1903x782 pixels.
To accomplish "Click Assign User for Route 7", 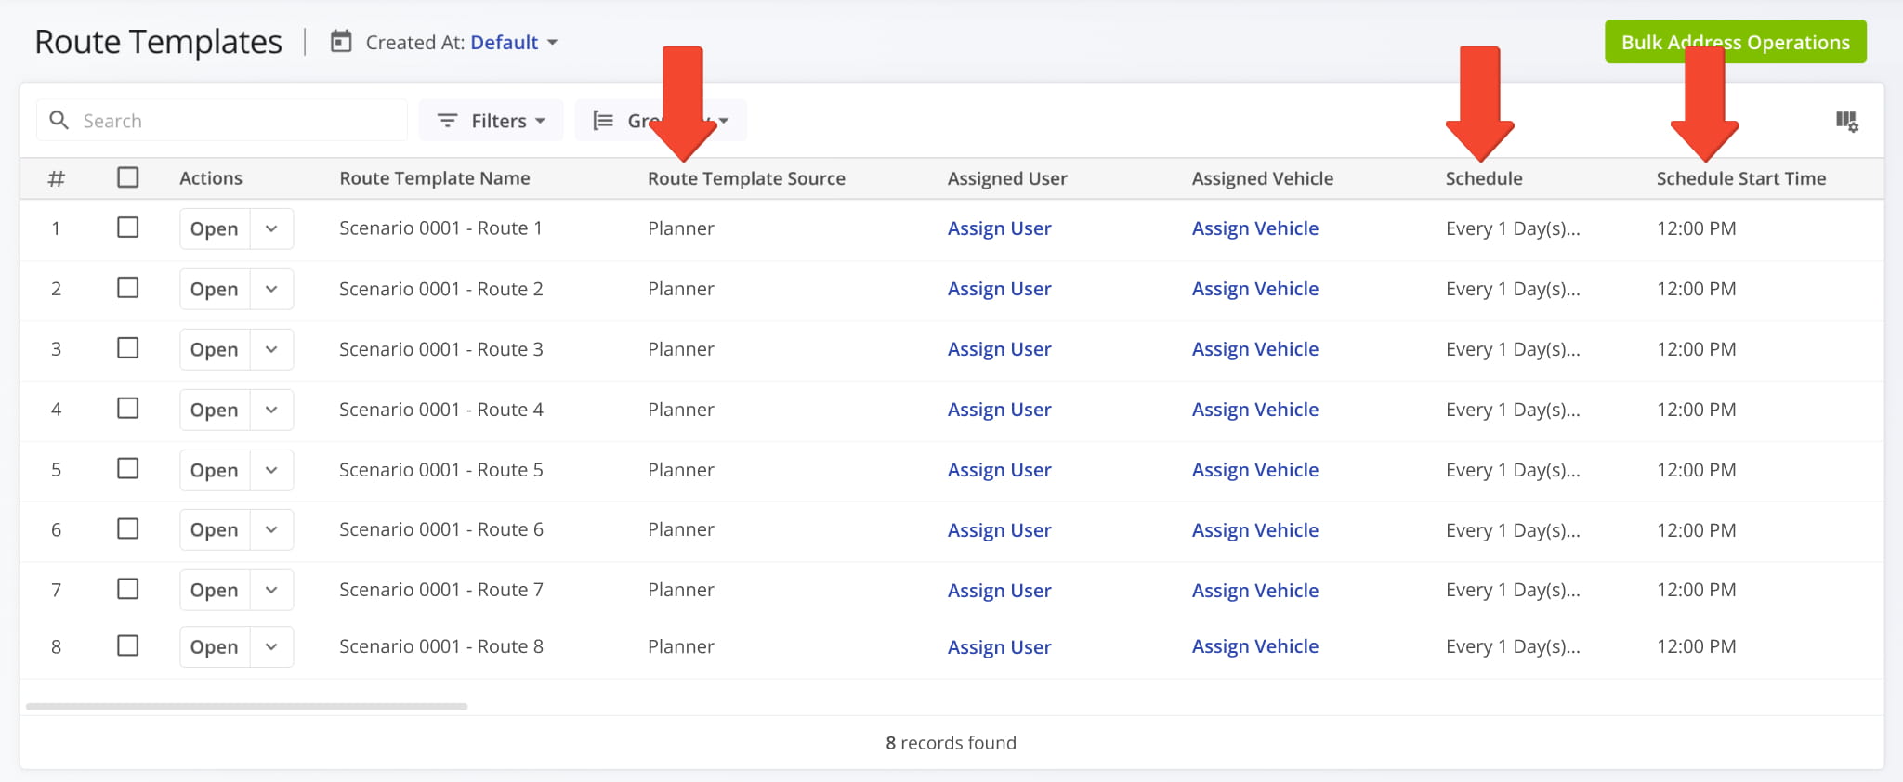I will [x=999, y=591].
